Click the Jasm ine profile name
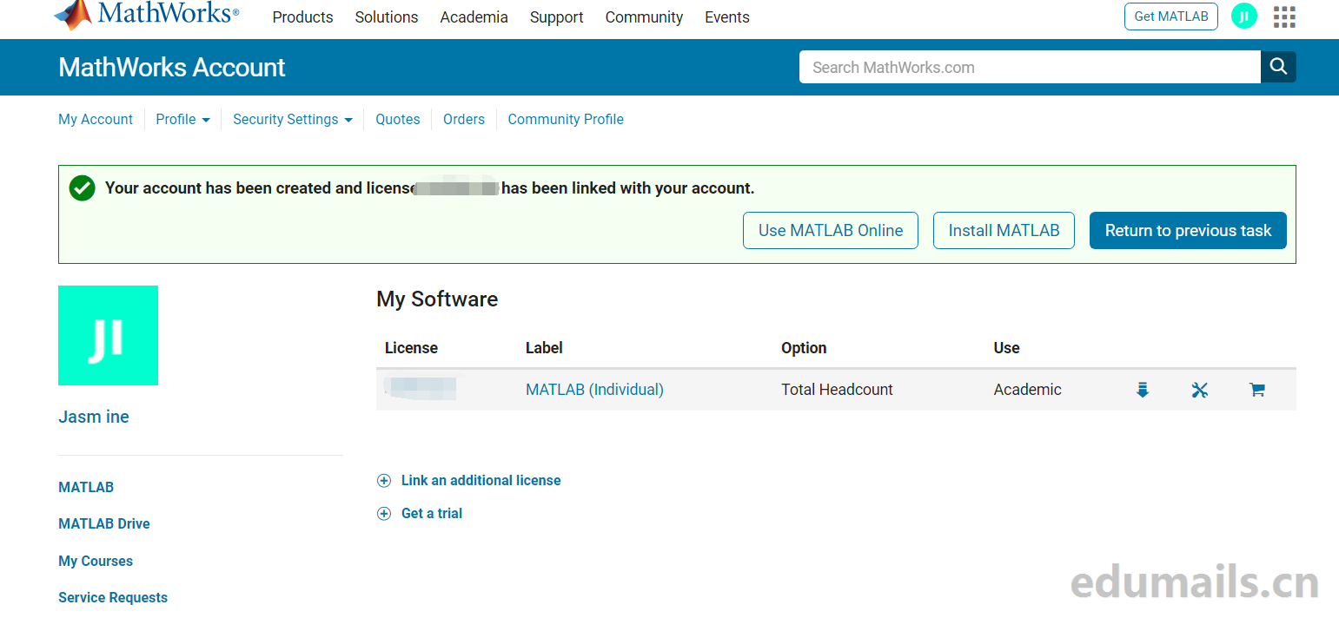Viewport: 1339px width, 618px height. [x=94, y=417]
